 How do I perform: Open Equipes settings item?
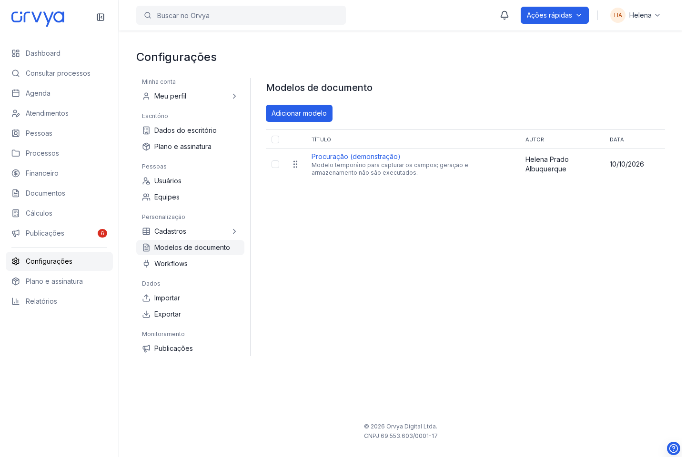click(x=190, y=197)
